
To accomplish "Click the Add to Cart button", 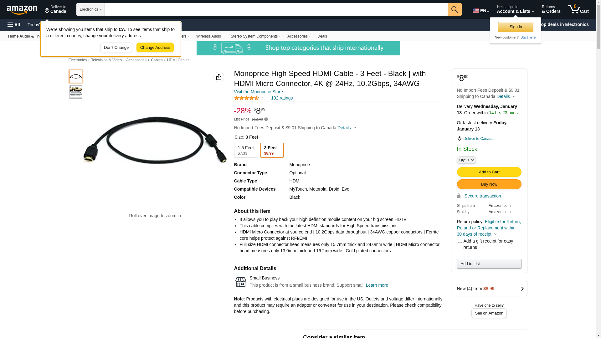I will coord(489,172).
